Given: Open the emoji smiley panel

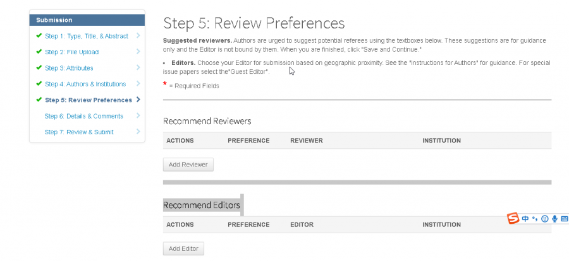Looking at the screenshot, I should pos(544,219).
